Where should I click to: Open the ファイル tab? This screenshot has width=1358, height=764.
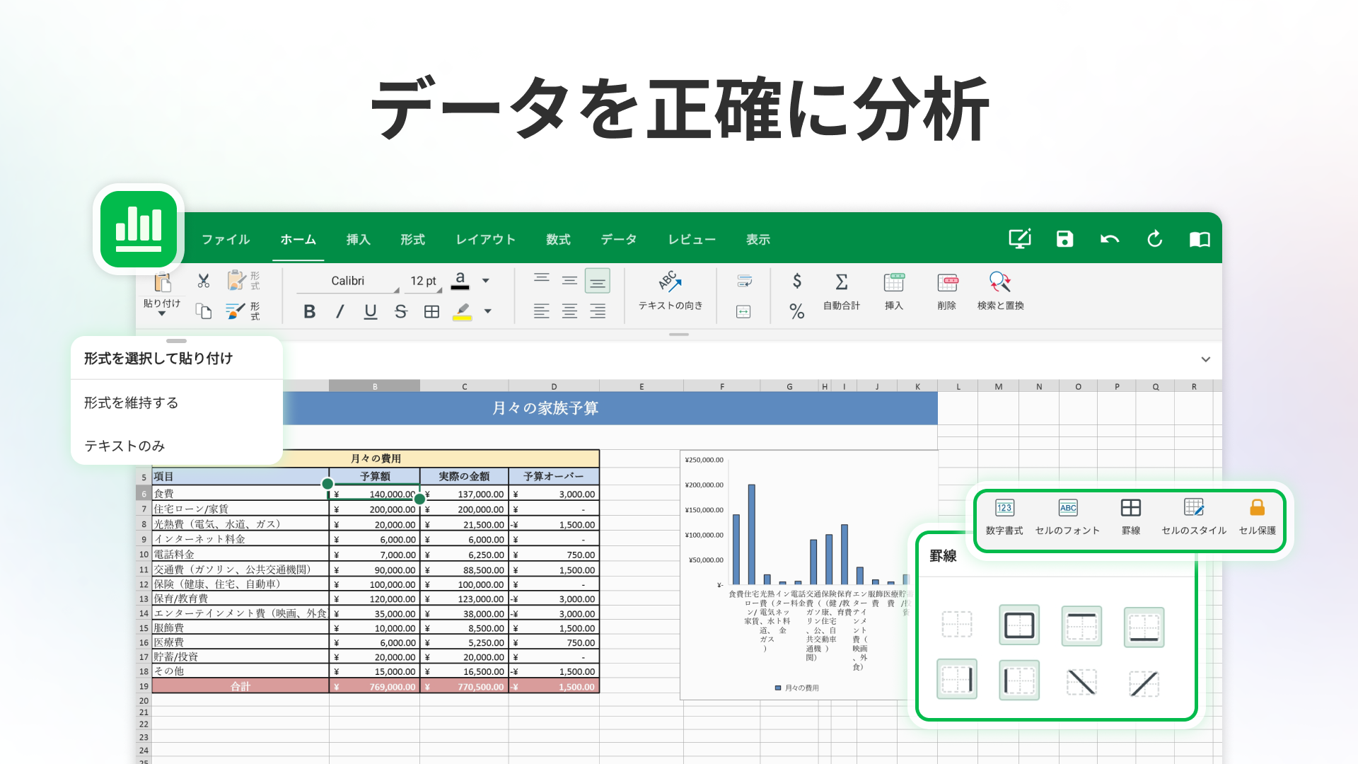click(x=226, y=239)
